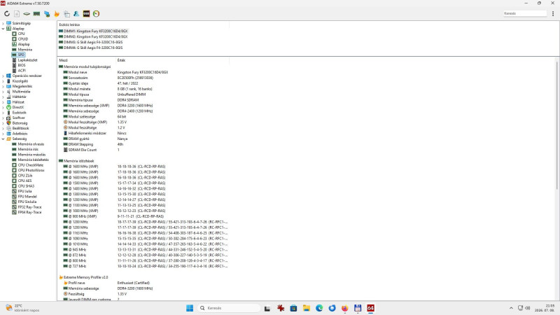Click the Érték column header
Screen dimensions: 560x315
coord(172,60)
